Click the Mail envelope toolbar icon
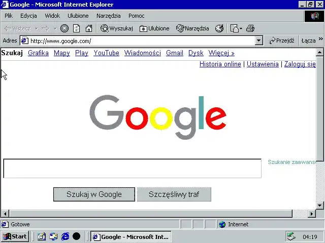This screenshot has width=325, height=243. click(235, 28)
